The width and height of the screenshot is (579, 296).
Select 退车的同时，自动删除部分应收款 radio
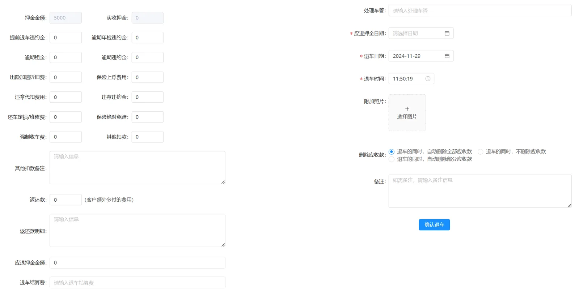(392, 159)
